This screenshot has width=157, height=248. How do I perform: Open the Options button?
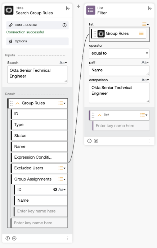(37, 41)
